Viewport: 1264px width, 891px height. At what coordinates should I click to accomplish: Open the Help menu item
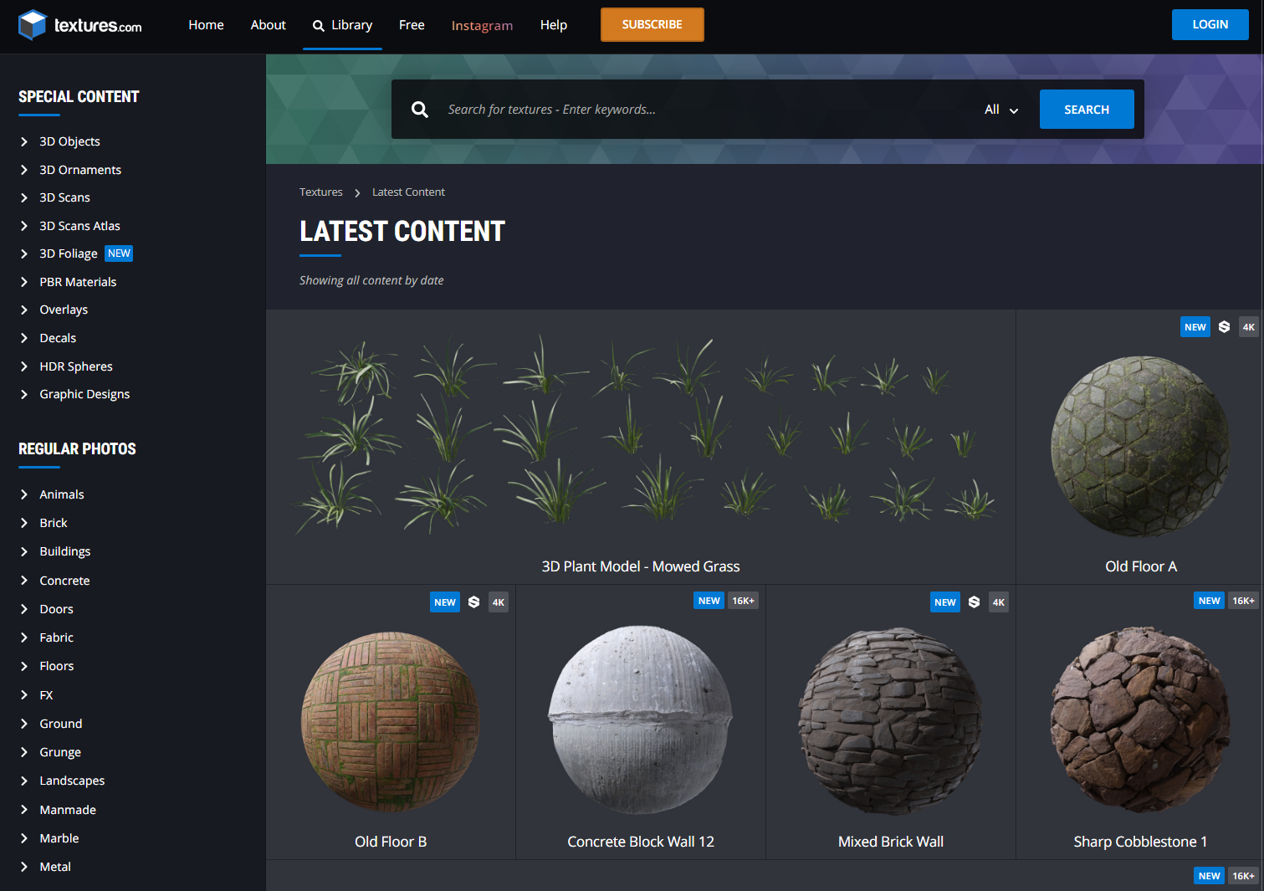coord(553,24)
